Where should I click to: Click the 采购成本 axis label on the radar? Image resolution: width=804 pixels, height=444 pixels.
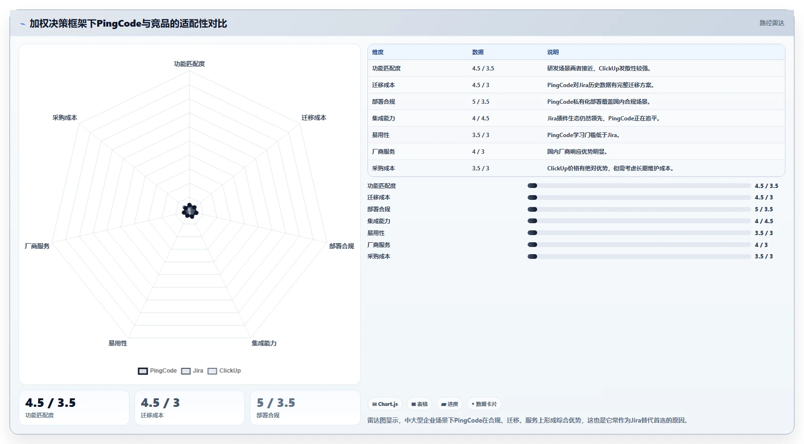click(x=65, y=118)
